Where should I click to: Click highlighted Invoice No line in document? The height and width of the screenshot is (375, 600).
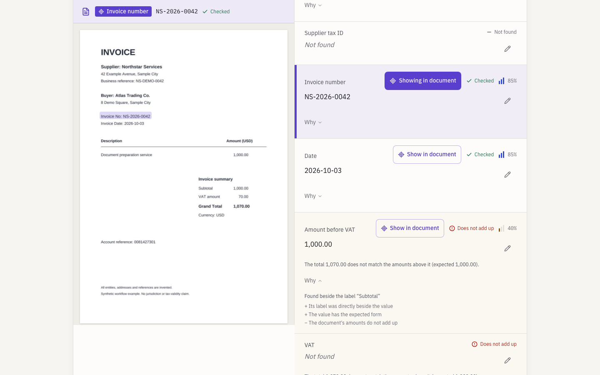(125, 116)
